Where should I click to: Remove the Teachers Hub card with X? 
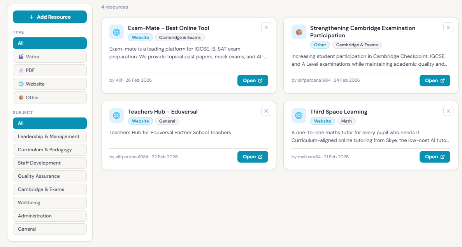point(266,111)
